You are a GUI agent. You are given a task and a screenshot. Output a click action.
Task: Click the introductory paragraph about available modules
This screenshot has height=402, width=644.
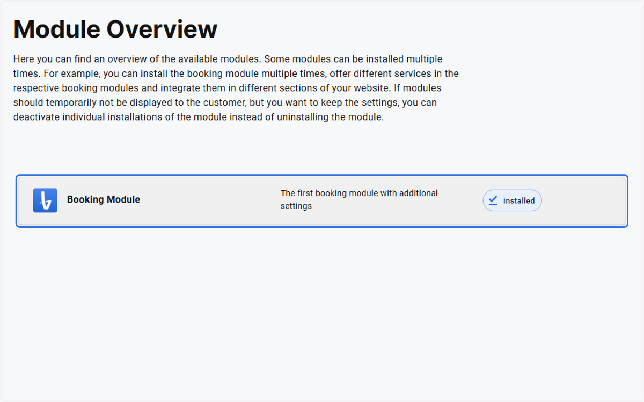coord(236,88)
